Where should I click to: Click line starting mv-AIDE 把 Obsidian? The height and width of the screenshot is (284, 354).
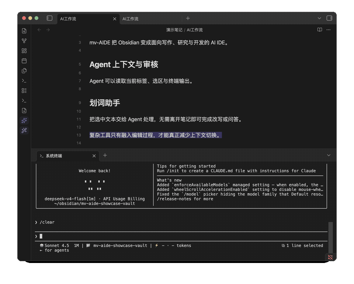pyautogui.click(x=159, y=43)
